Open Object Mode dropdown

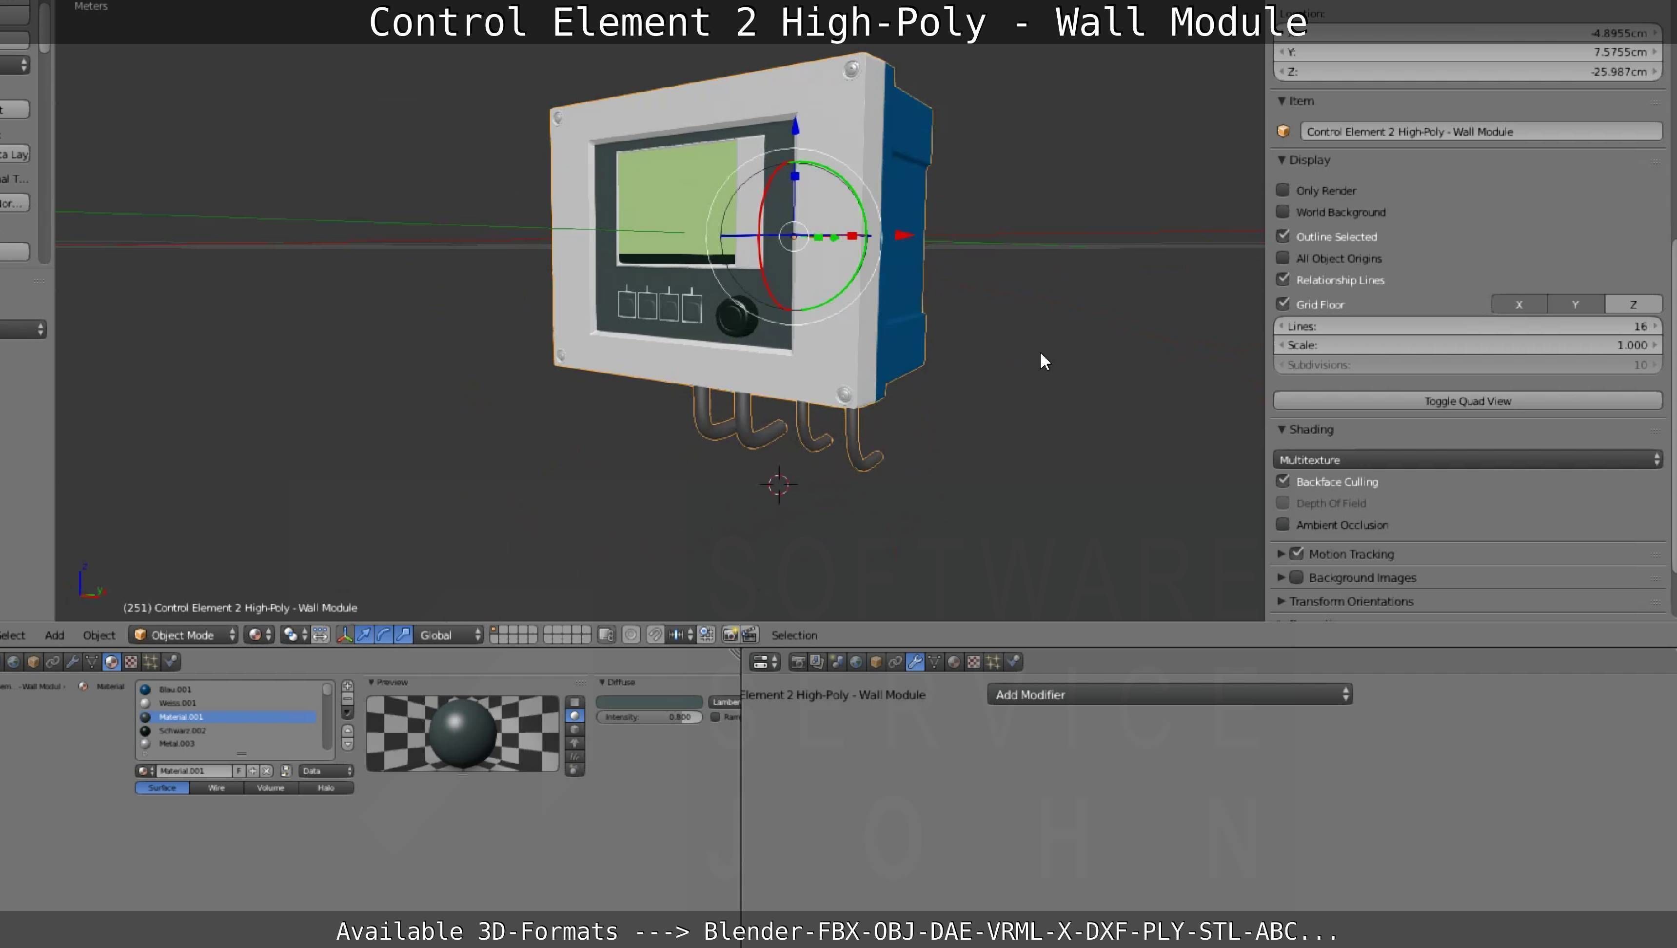(183, 635)
